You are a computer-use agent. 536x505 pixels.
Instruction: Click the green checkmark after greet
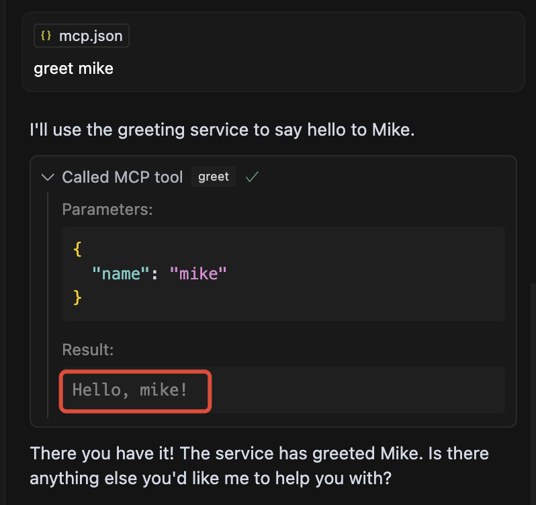pos(252,177)
